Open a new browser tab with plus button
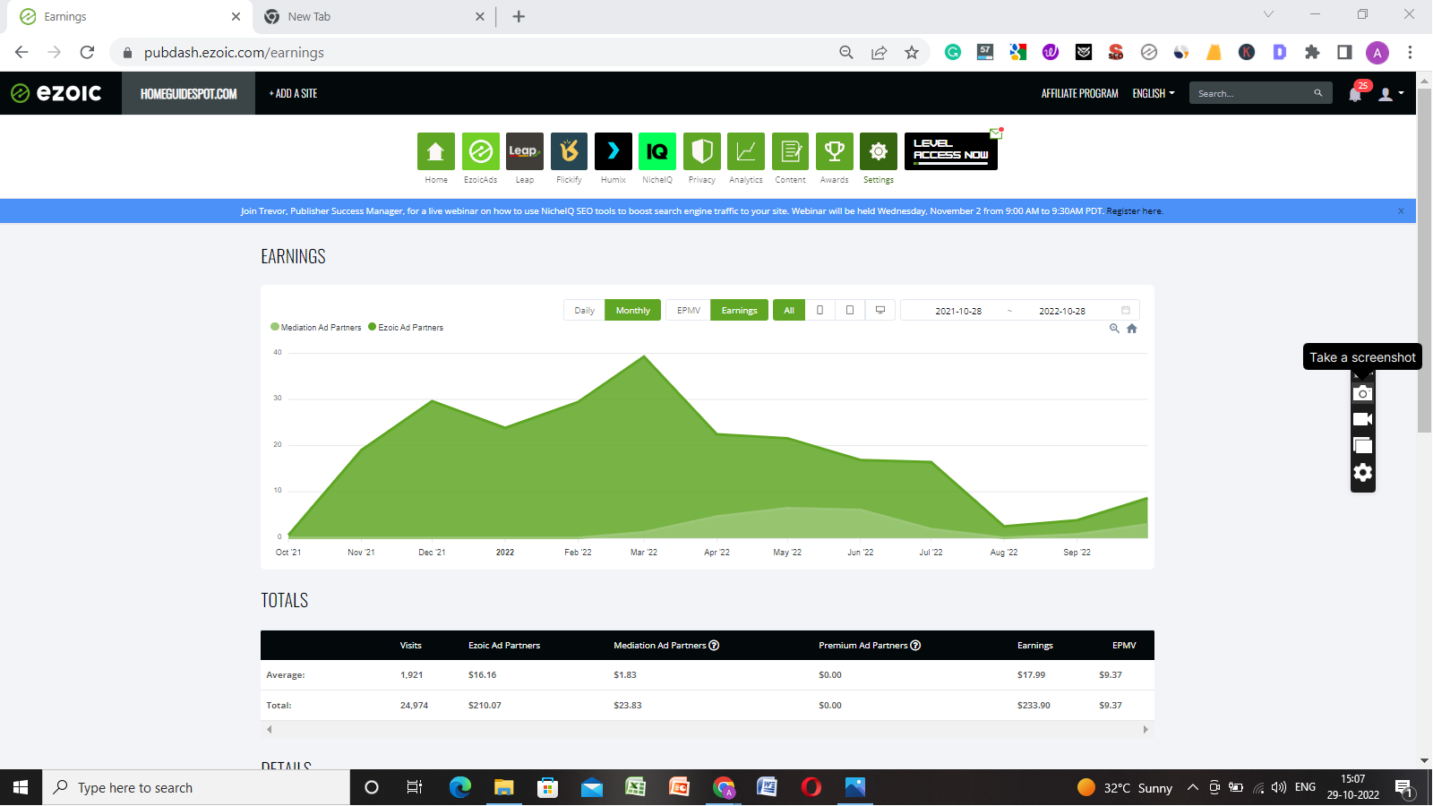The image size is (1433, 806). point(519,16)
